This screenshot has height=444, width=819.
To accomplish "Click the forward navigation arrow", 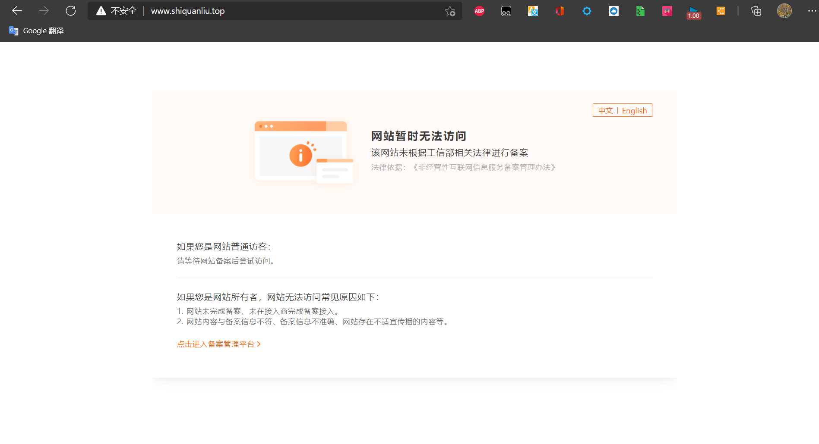I will pos(44,11).
